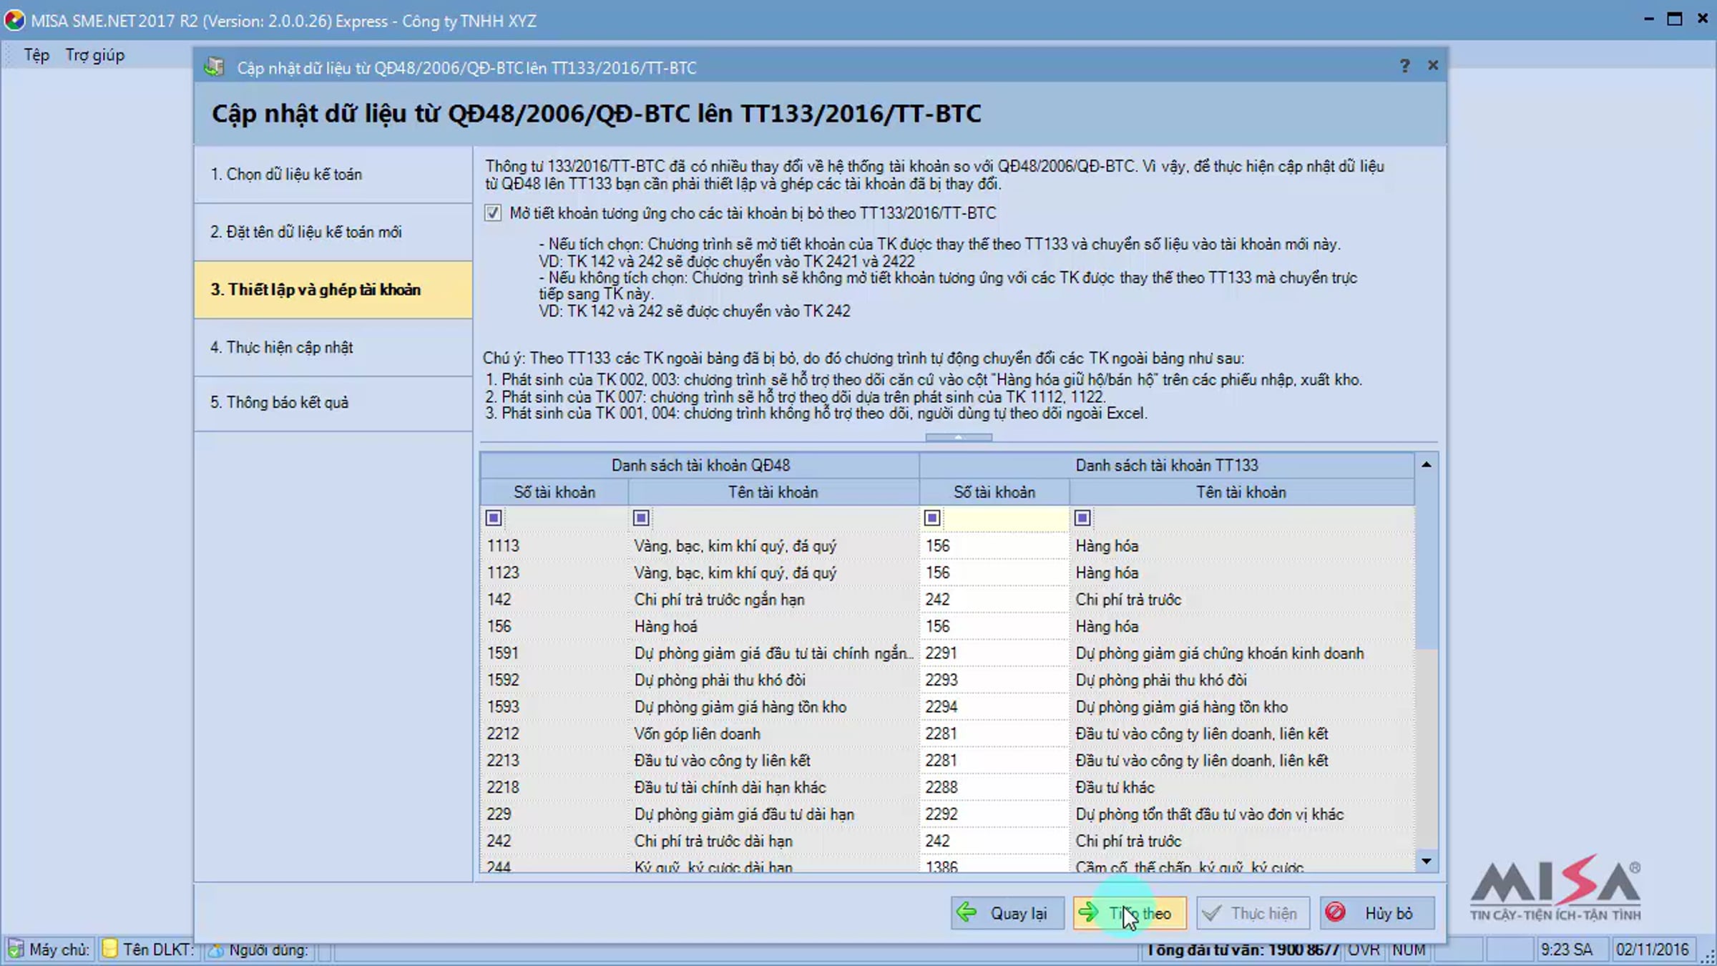Click filter icon under TT133 Tên tài khoản column
Screen dimensions: 1717x966
[1082, 518]
